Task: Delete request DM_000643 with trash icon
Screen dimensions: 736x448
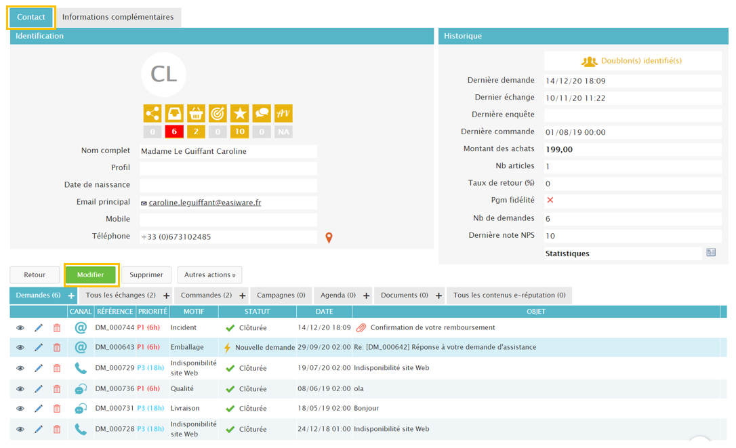Action: click(57, 348)
